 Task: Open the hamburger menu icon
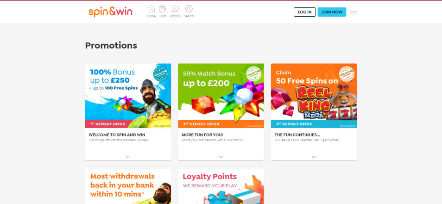pos(353,12)
